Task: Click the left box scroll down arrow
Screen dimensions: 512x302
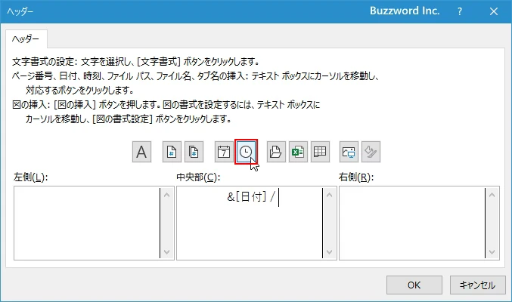Action: 167,251
